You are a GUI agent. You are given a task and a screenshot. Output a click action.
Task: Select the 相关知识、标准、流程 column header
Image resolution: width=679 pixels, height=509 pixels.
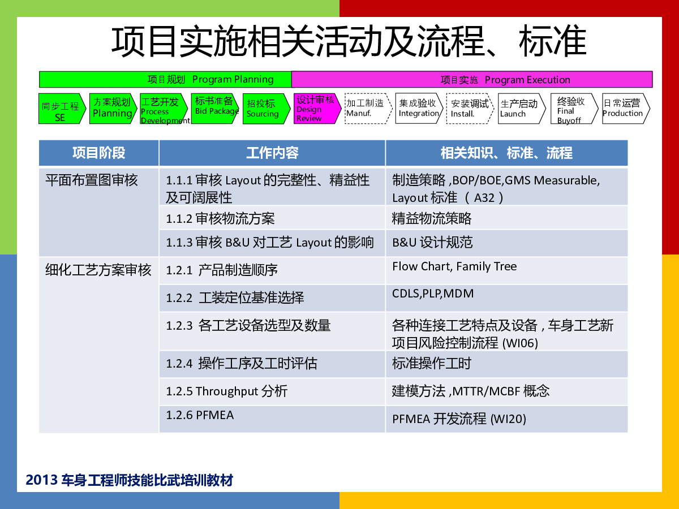coord(506,153)
